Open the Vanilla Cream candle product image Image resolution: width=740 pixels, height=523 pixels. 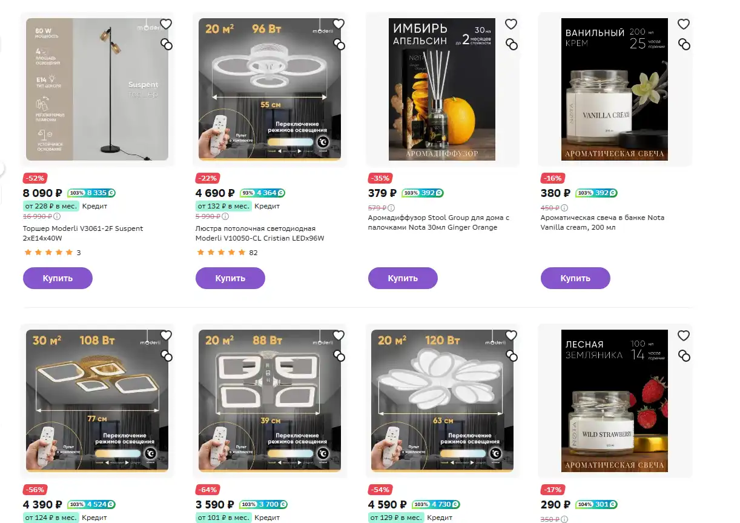tap(615, 89)
